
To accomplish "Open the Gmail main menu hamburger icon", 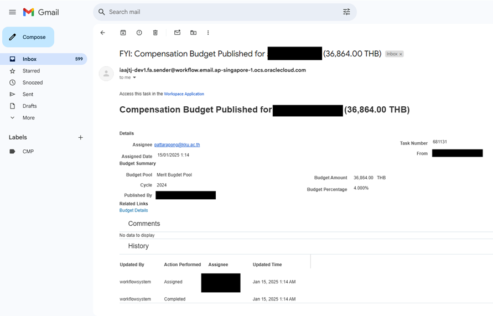I will click(12, 12).
